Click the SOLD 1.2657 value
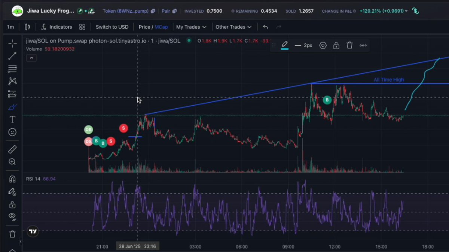The width and height of the screenshot is (449, 252). point(307,11)
